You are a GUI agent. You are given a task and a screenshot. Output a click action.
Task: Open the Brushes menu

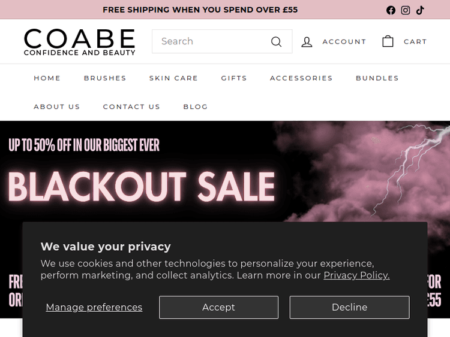[105, 78]
